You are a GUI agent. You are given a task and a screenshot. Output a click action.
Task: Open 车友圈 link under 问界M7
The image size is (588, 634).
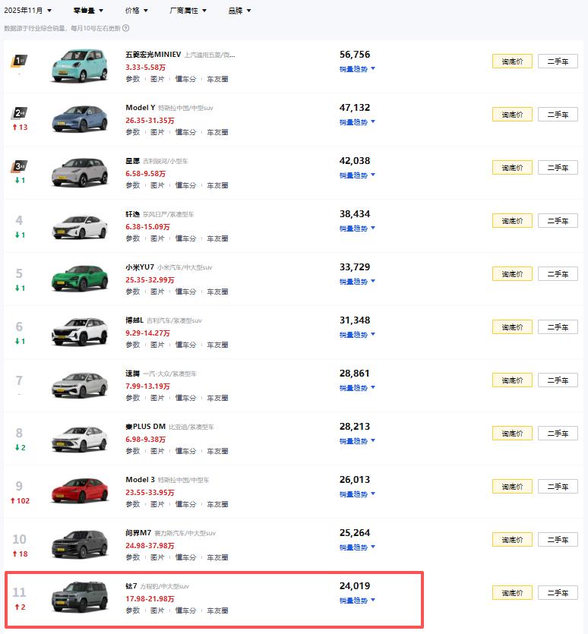pos(217,557)
